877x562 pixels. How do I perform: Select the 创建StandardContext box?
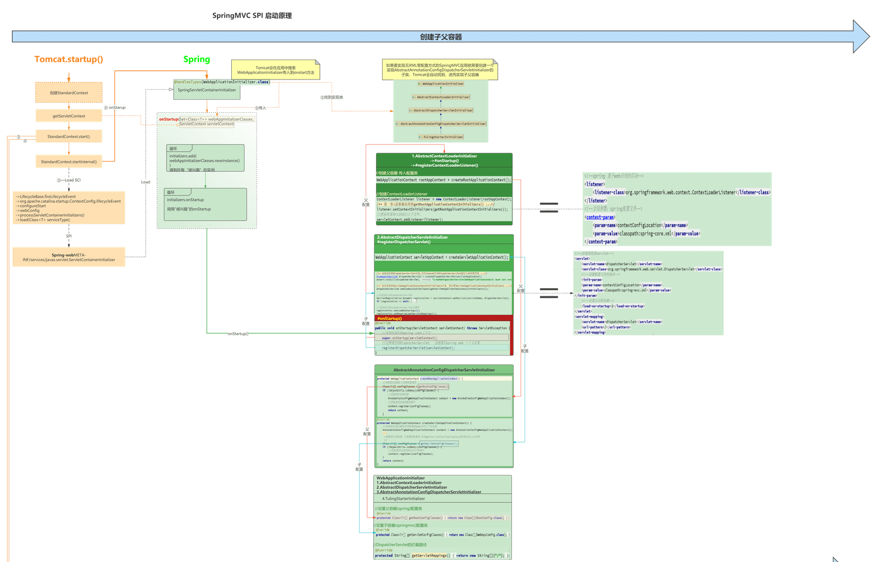point(69,93)
